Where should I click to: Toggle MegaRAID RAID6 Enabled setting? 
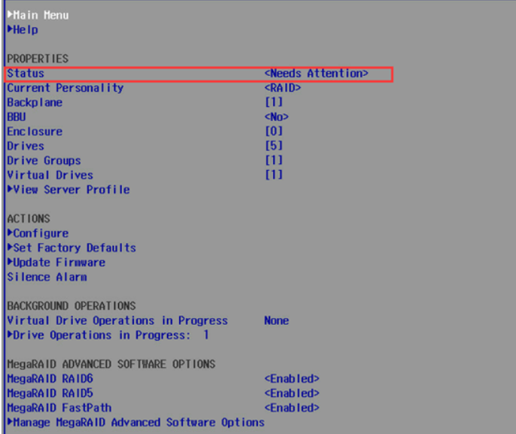coord(292,378)
